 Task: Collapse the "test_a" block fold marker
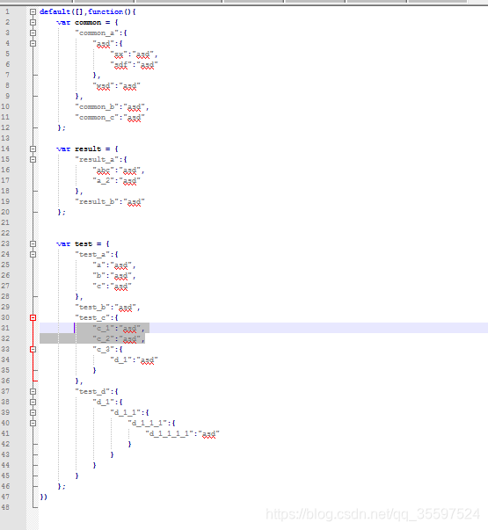tap(33, 254)
